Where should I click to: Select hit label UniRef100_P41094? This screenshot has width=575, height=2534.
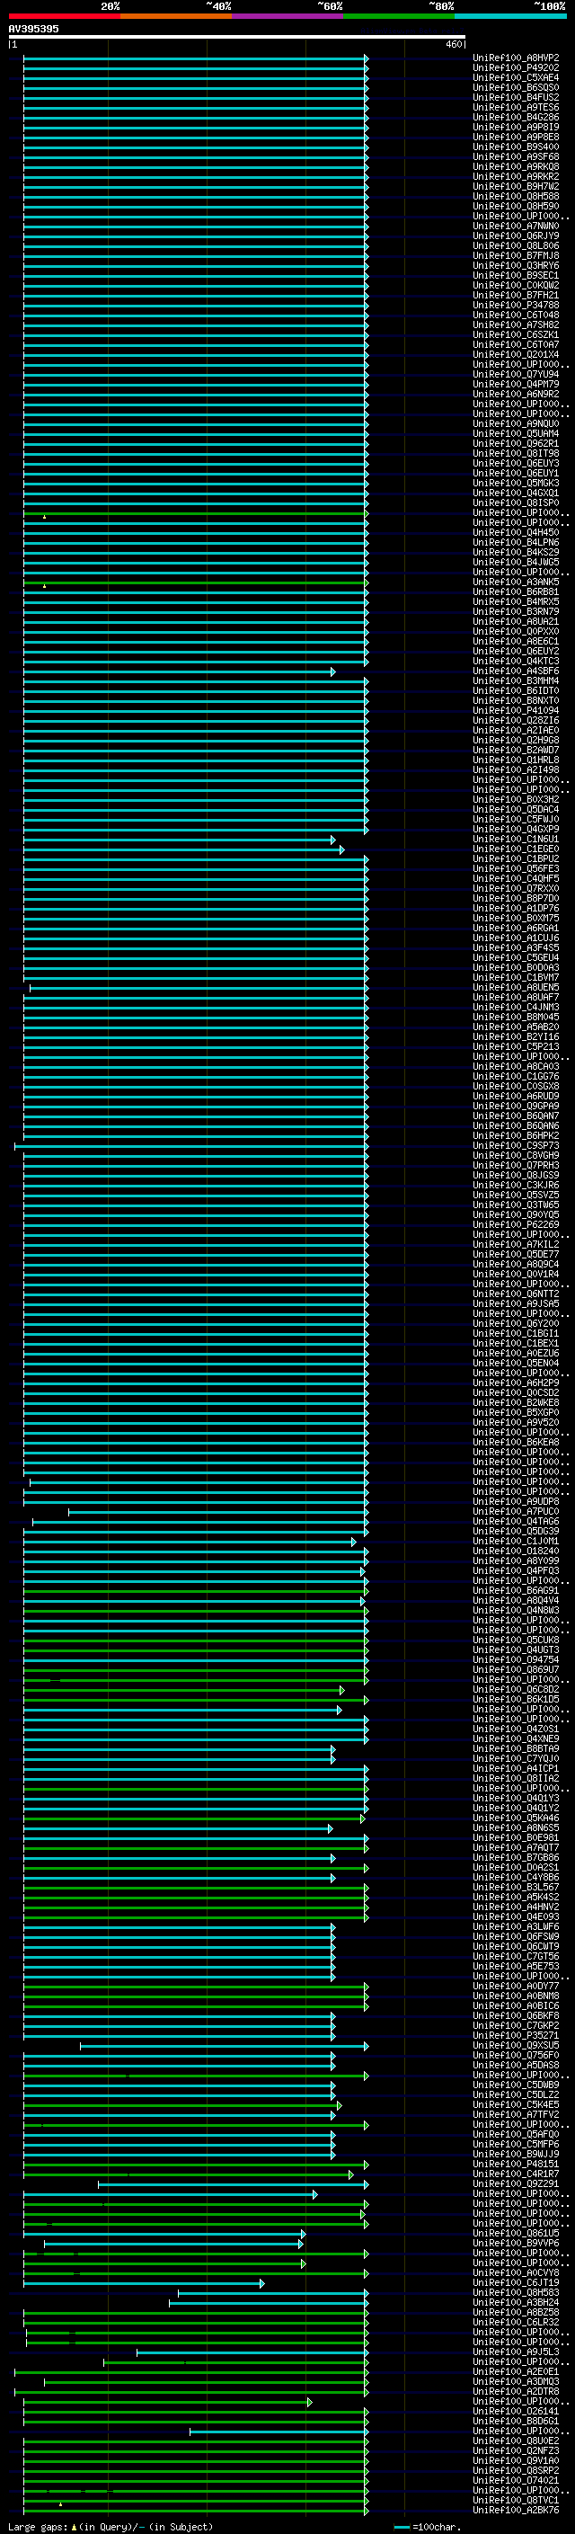point(516,710)
